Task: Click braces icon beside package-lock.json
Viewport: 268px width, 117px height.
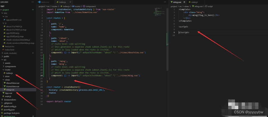Action: pyautogui.click(x=2, y=113)
